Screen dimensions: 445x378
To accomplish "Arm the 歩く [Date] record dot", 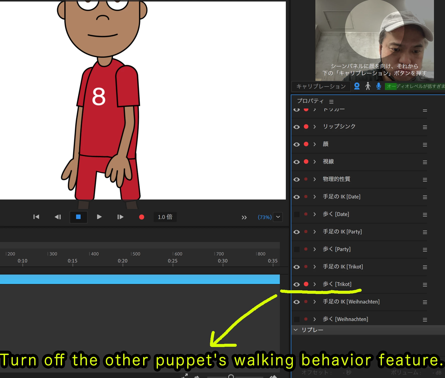I will 306,214.
